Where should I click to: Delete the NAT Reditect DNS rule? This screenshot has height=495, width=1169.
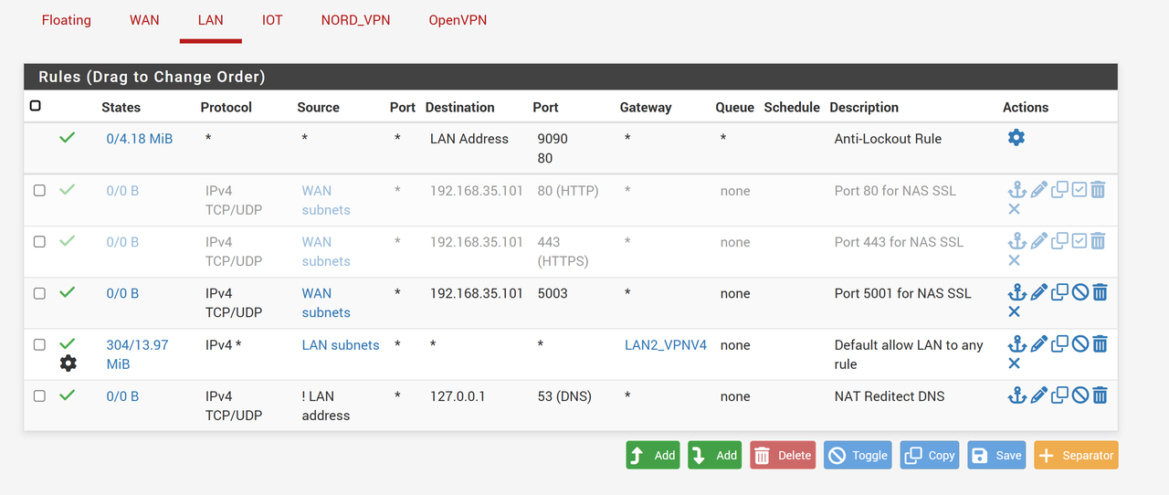[1100, 395]
